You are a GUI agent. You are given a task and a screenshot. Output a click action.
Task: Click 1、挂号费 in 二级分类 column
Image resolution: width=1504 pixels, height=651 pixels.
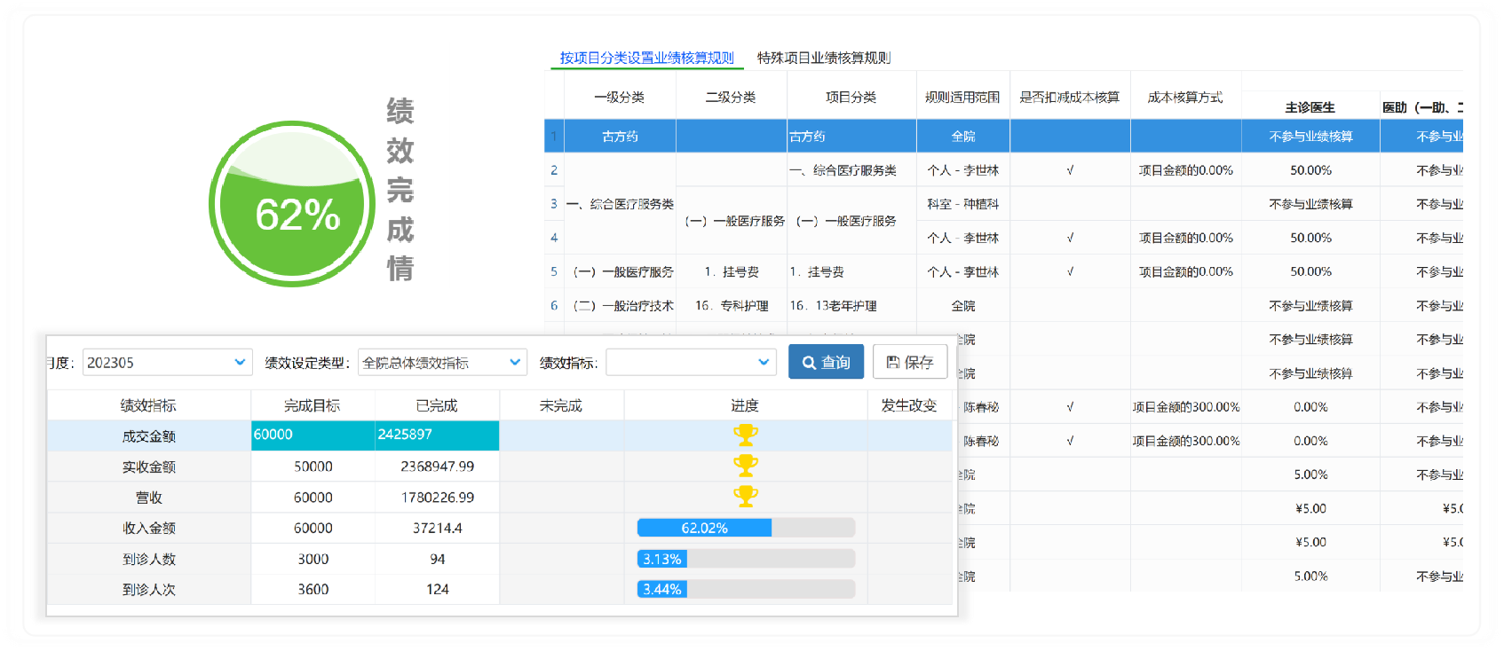(x=732, y=271)
